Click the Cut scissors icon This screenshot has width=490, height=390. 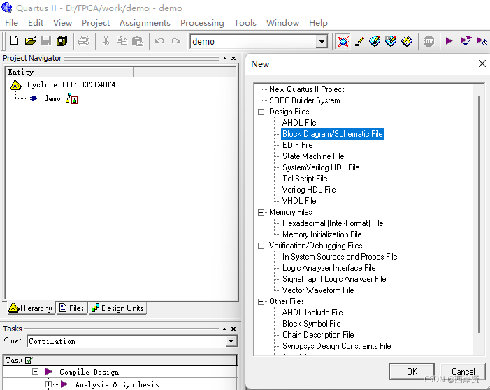[106, 41]
